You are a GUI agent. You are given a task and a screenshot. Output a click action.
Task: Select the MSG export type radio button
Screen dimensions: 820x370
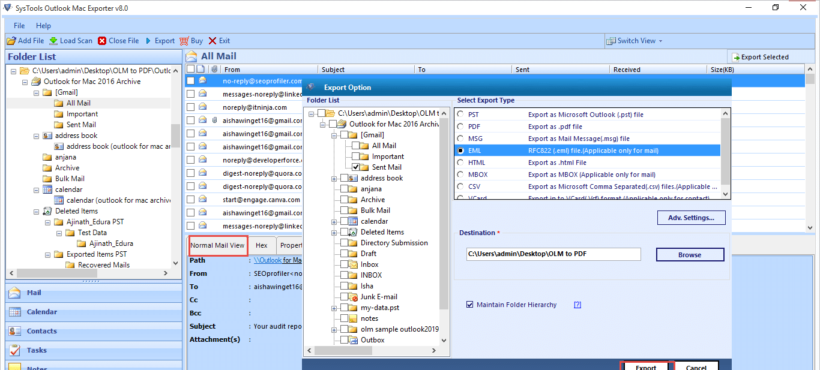coord(460,139)
